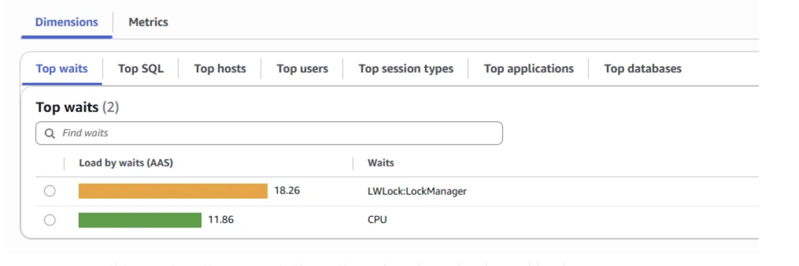Click the magnifier icon in the search box
This screenshot has height=266, width=799.
[50, 133]
